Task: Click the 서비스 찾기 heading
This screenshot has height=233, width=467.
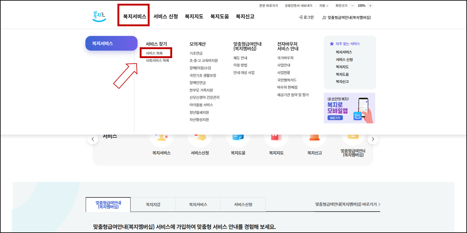Action: tap(156, 44)
